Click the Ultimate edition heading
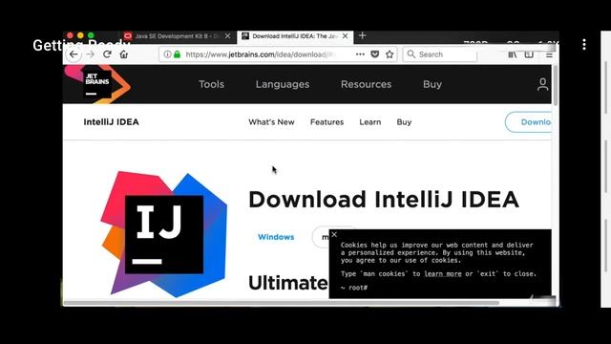Image resolution: width=611 pixels, height=344 pixels. 288,283
